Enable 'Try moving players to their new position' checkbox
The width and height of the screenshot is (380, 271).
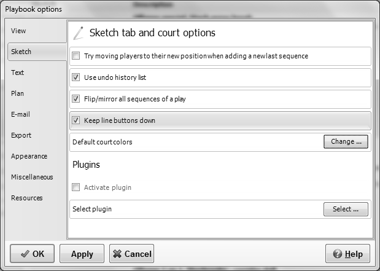pyautogui.click(x=76, y=56)
